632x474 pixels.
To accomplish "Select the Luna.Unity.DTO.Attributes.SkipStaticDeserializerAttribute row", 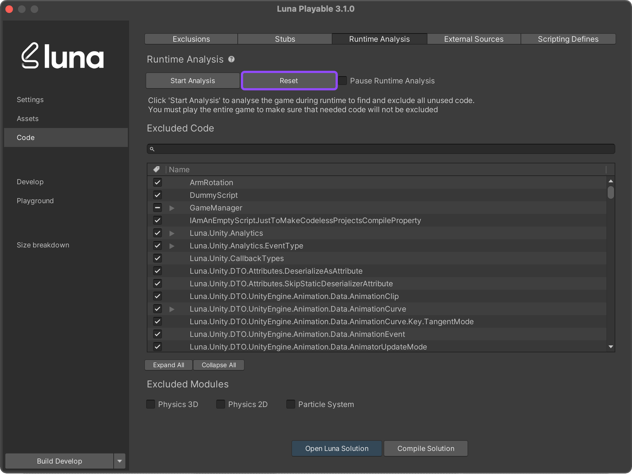I will coord(377,283).
